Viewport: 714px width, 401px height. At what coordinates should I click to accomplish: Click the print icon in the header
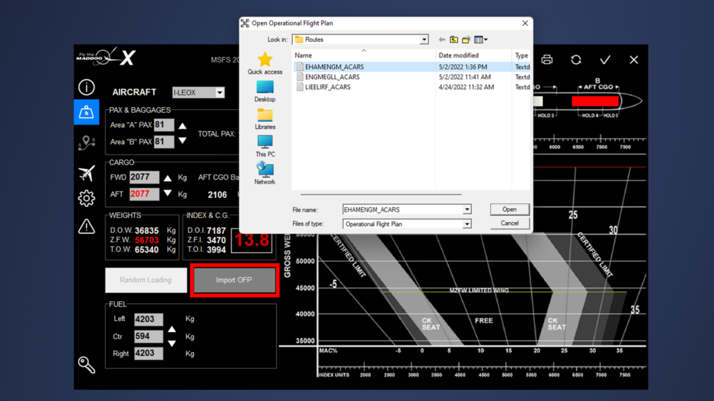coord(547,59)
